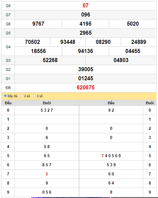Click G4 number 70502
158x198 pixels.
(x=33, y=42)
